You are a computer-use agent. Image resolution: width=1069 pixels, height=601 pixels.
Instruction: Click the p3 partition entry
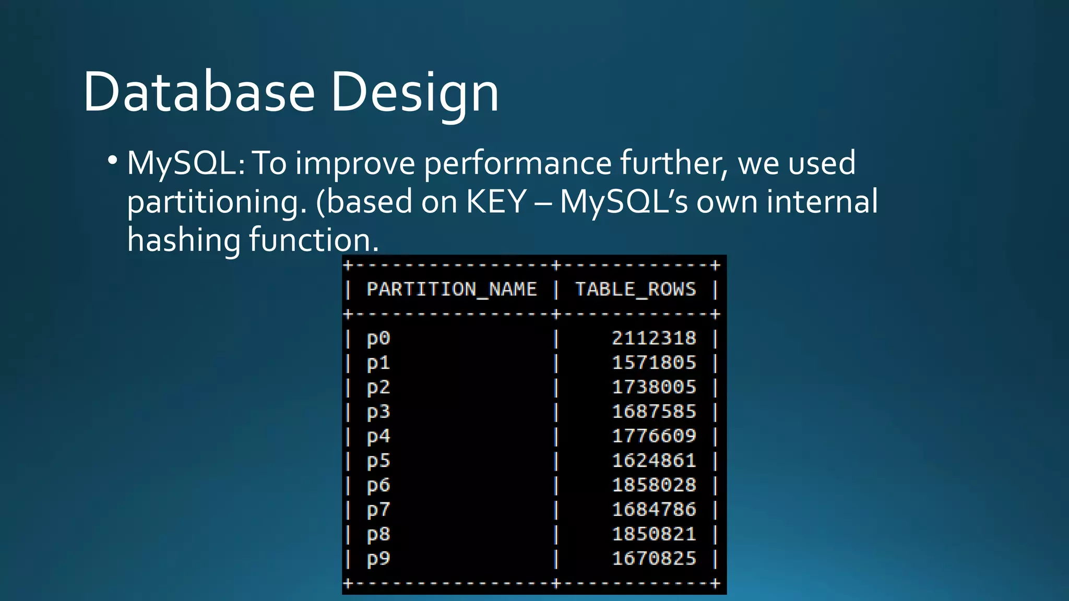[x=378, y=412]
